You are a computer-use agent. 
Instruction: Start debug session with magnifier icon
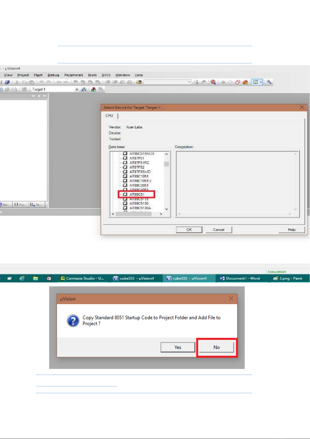point(213,82)
